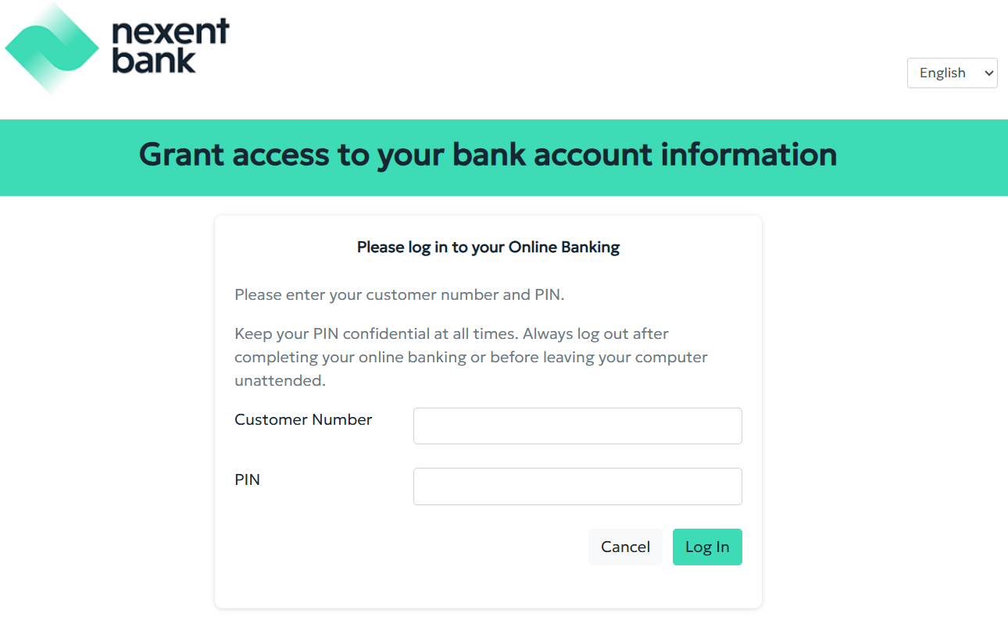The width and height of the screenshot is (1008, 620).
Task: Click the green Nexent Bank logo emblem
Action: (x=52, y=48)
